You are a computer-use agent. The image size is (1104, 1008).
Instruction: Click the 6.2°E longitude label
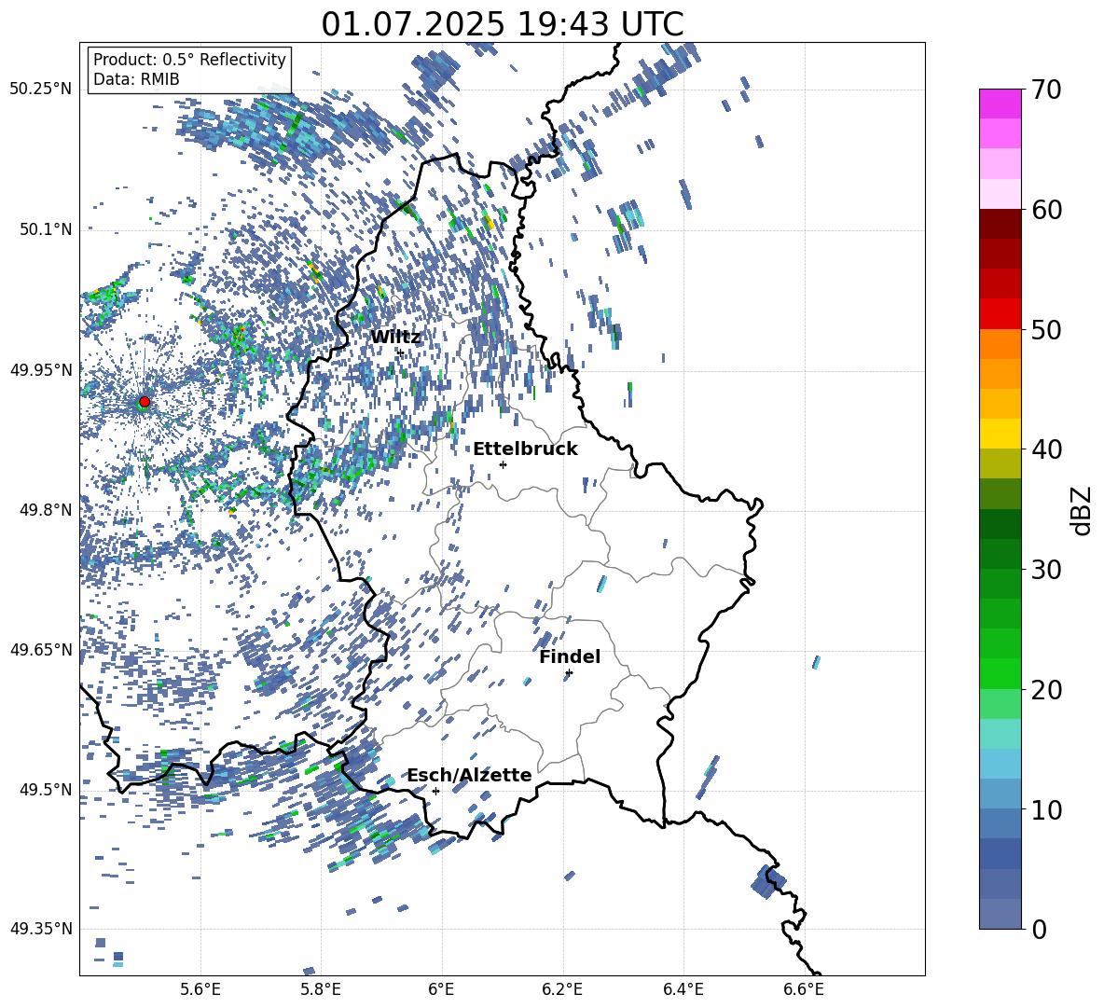click(562, 989)
